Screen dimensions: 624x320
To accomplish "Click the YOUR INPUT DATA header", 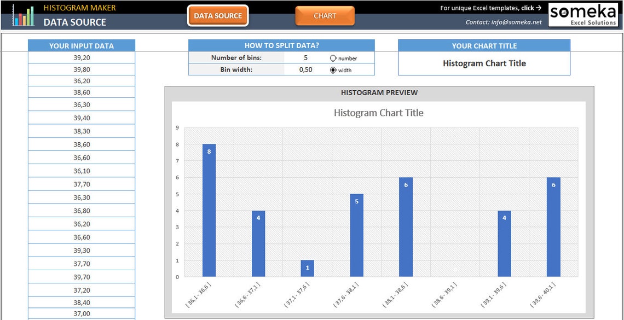I will 81,45.
